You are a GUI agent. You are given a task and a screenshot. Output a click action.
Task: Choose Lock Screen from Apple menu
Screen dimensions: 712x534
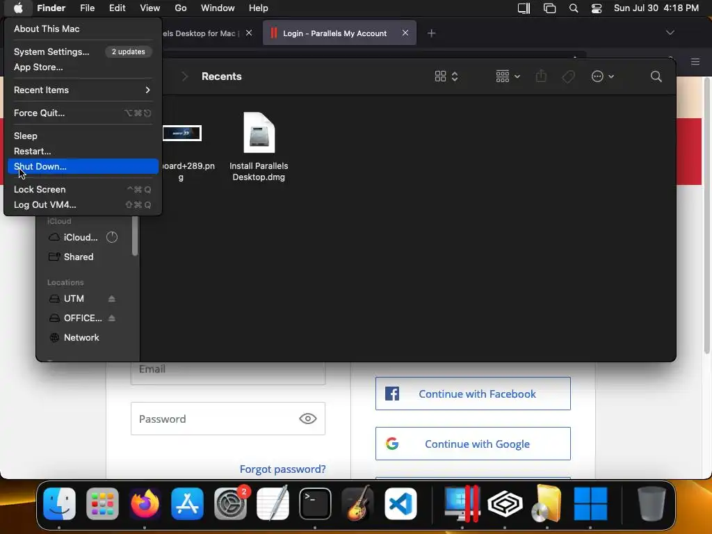pyautogui.click(x=83, y=189)
